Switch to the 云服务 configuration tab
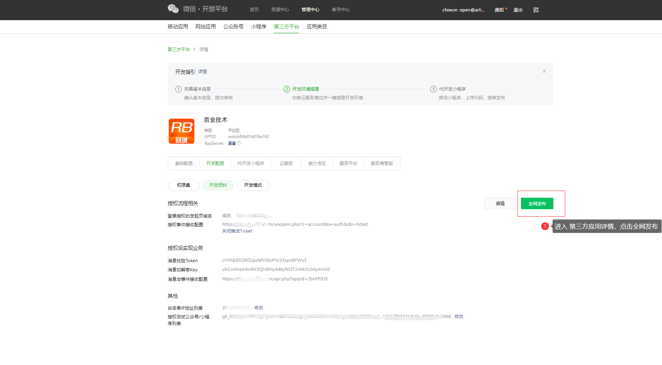This screenshot has width=662, height=365. 286,163
